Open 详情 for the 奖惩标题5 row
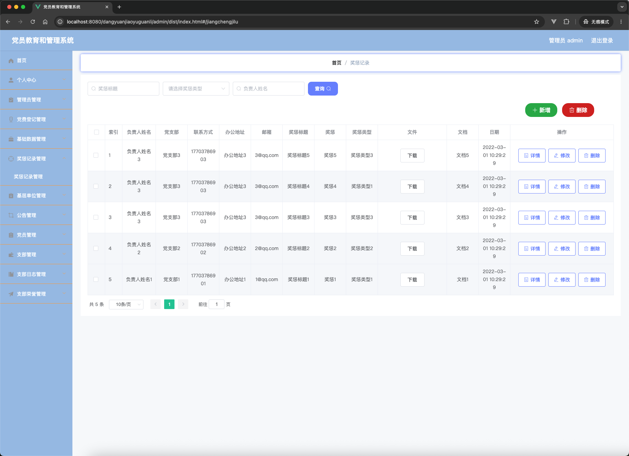 (x=532, y=156)
